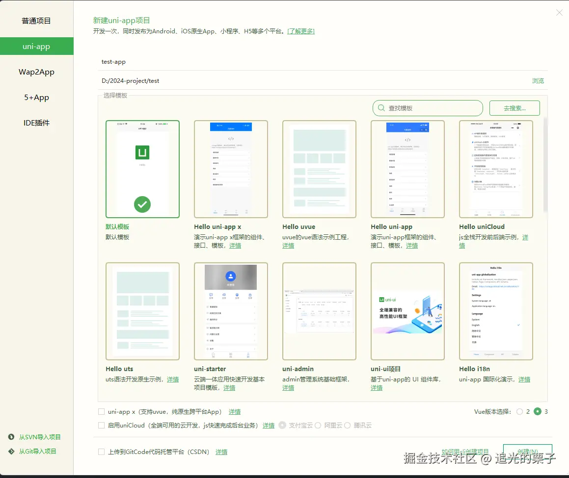Import project via 从Git导入项目 link
The width and height of the screenshot is (569, 478).
[x=38, y=451]
